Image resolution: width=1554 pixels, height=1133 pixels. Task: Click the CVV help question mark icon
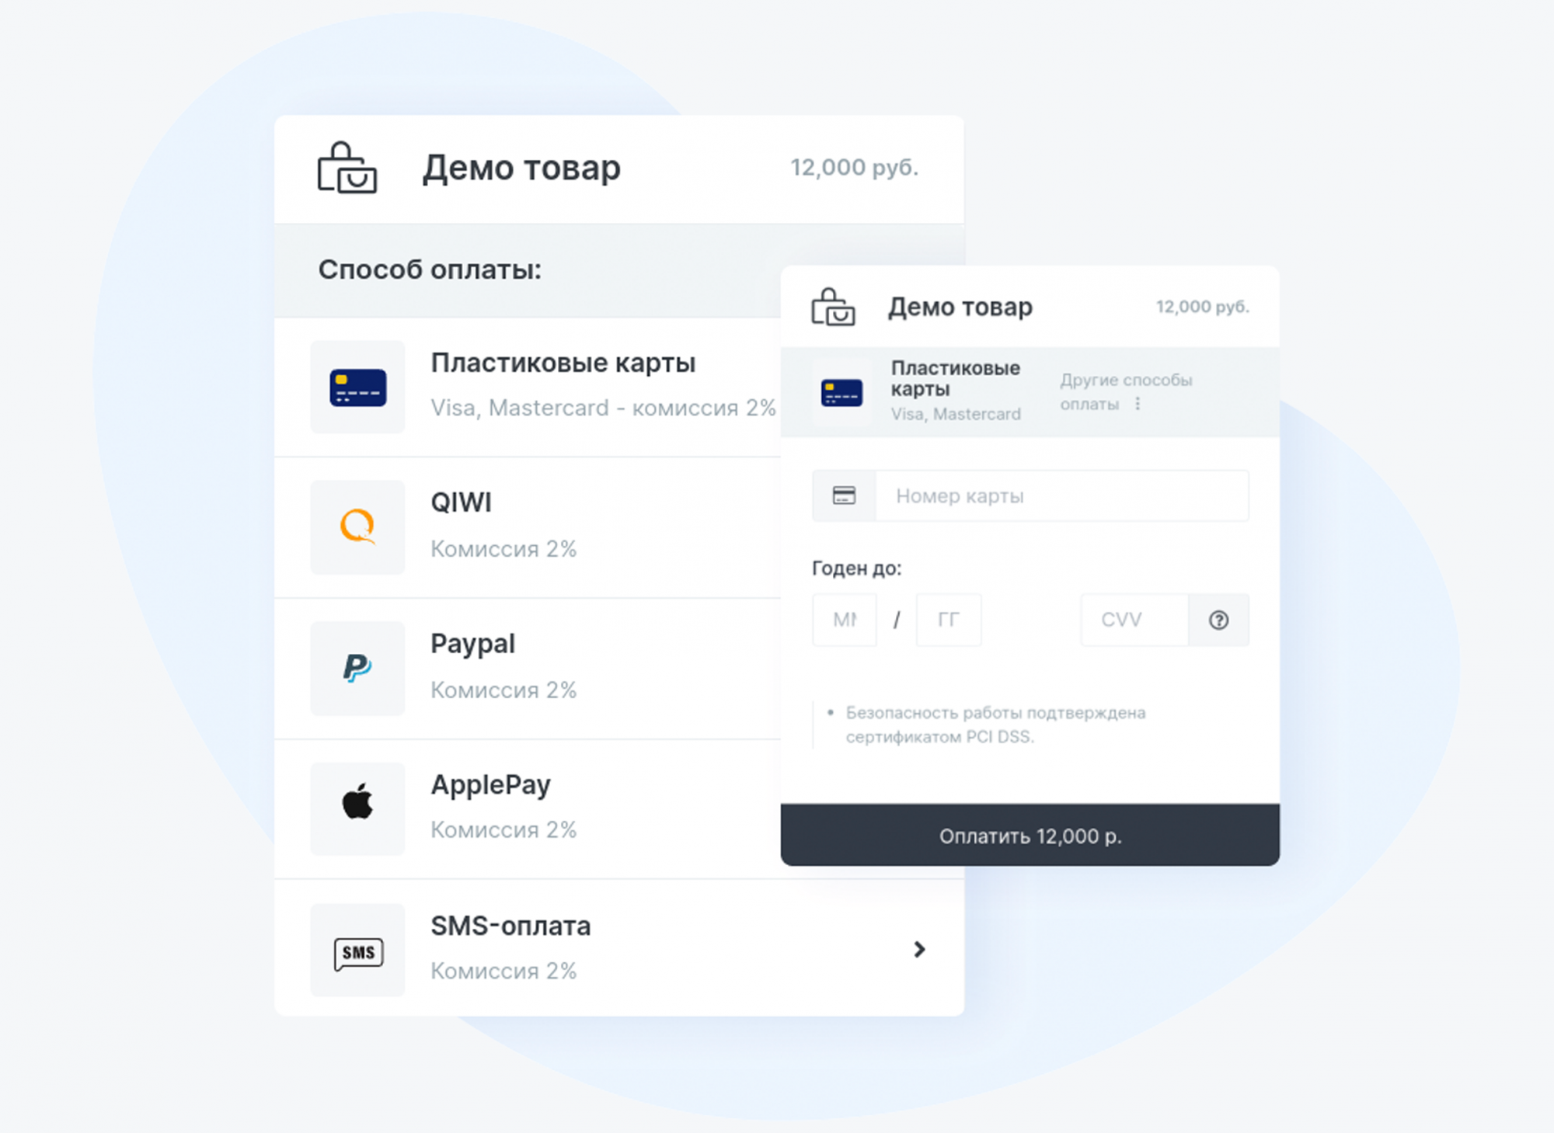[1218, 620]
